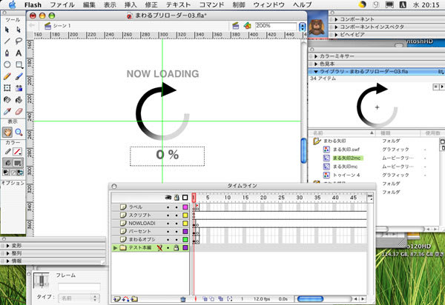Select the Pen tool
The image size is (445, 305).
click(7, 53)
